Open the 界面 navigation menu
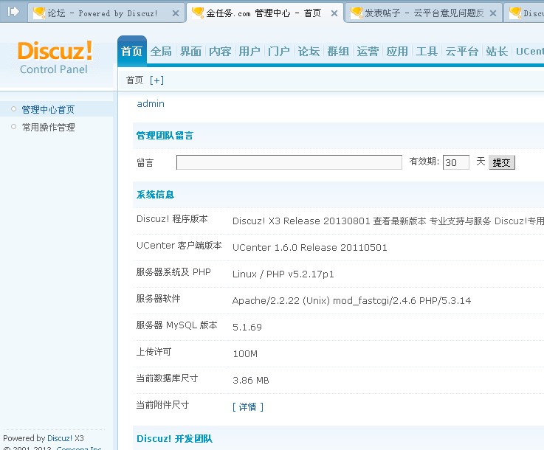Viewport: 544px width, 450px height. pyautogui.click(x=190, y=52)
